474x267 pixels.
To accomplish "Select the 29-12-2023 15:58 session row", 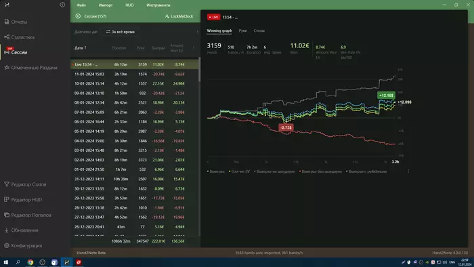I will [x=135, y=198].
